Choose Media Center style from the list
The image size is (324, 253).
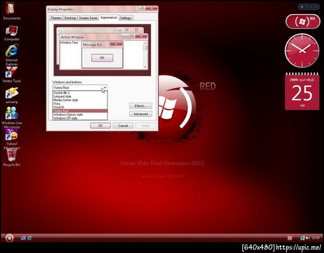[x=80, y=100]
